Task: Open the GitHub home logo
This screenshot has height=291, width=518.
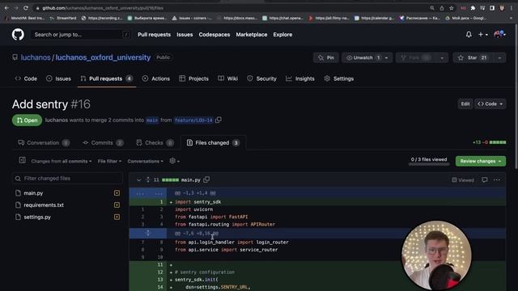Action: click(x=18, y=34)
